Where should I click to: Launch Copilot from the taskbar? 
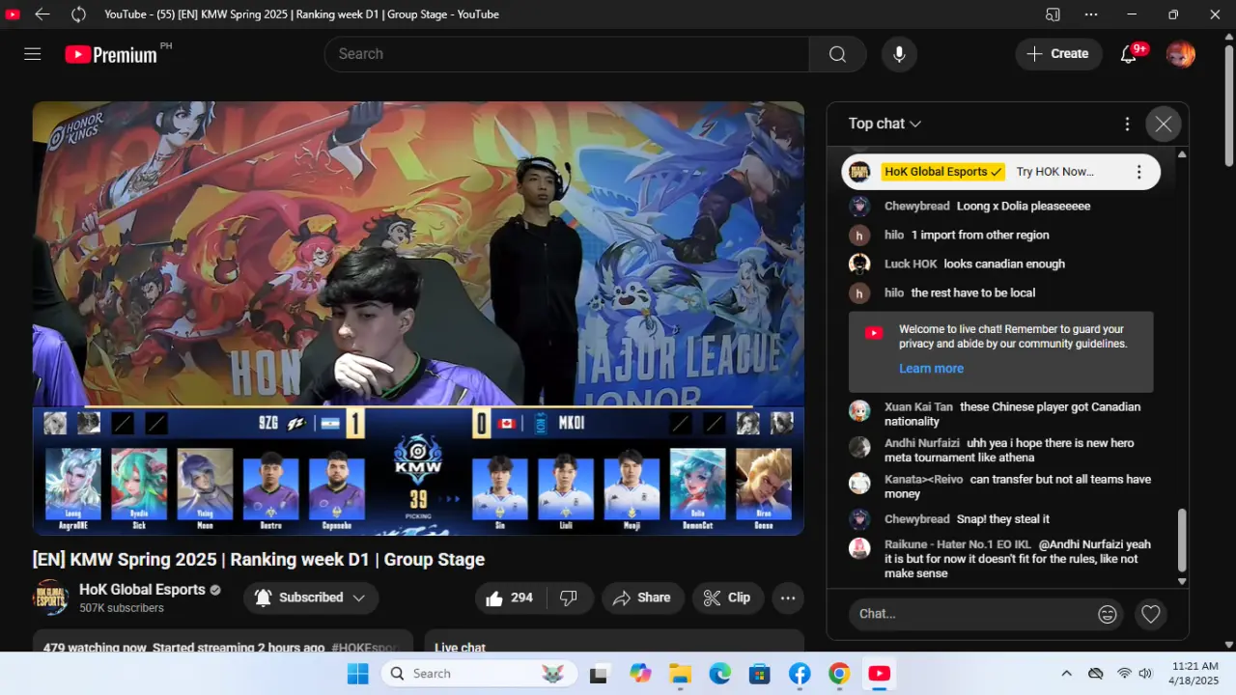click(640, 674)
